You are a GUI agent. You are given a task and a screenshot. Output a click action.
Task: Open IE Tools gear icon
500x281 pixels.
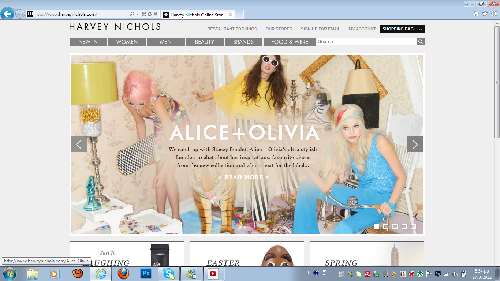coord(495,14)
